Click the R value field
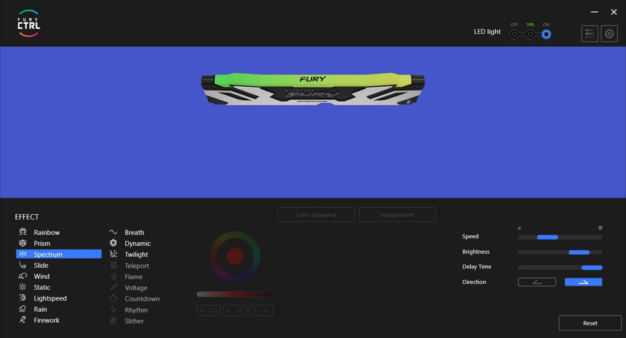This screenshot has width=626, height=338. click(x=208, y=310)
